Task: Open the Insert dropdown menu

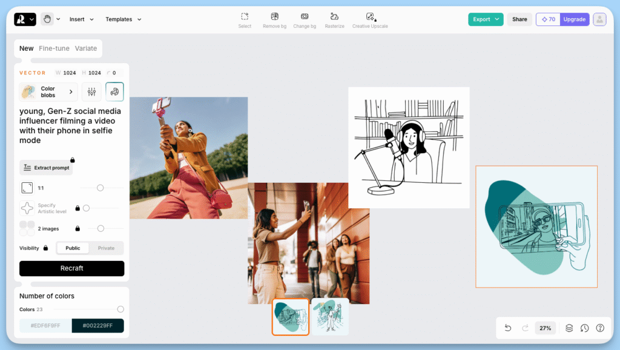Action: click(82, 19)
